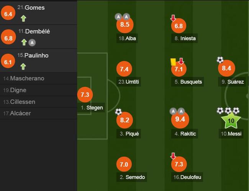Viewport: 249px width, 191px height.
Task: Click the red substitution arrow above Iniesta
Action: (x=173, y=18)
